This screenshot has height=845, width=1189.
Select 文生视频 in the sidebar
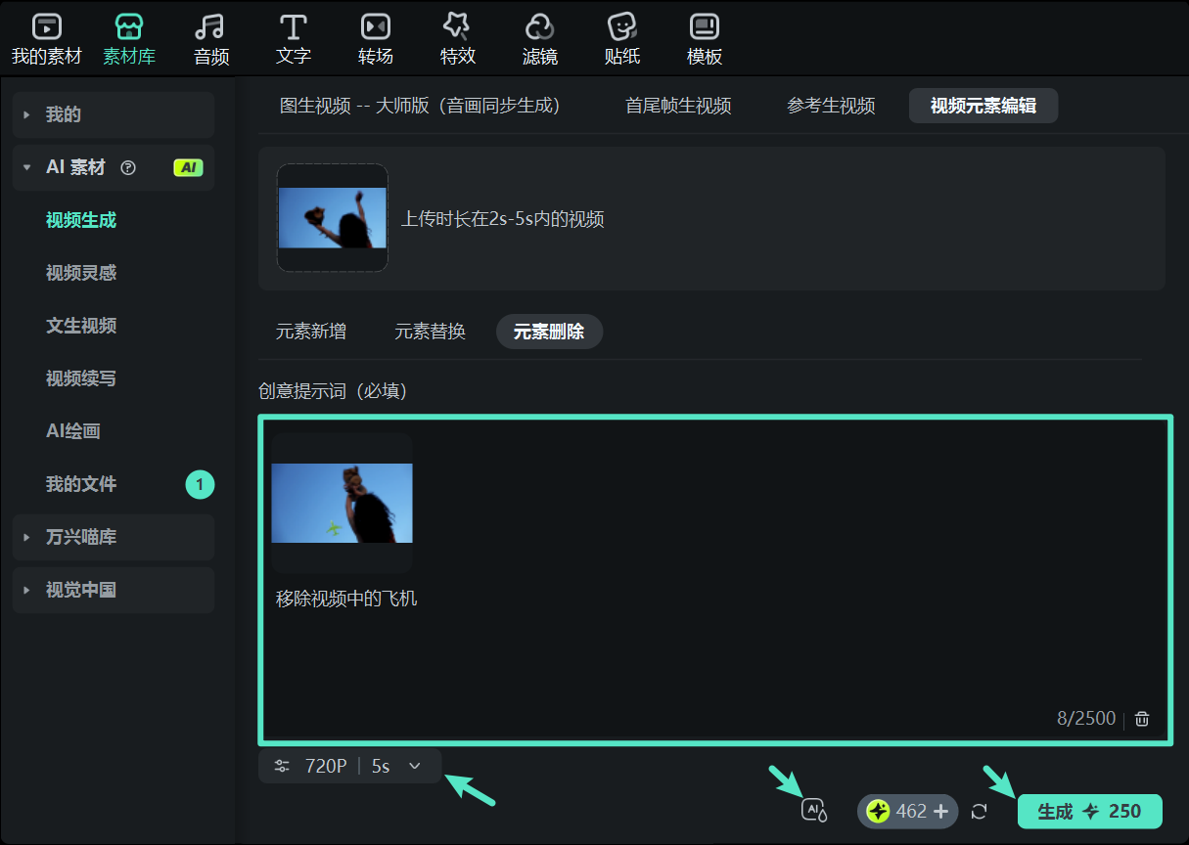82,326
